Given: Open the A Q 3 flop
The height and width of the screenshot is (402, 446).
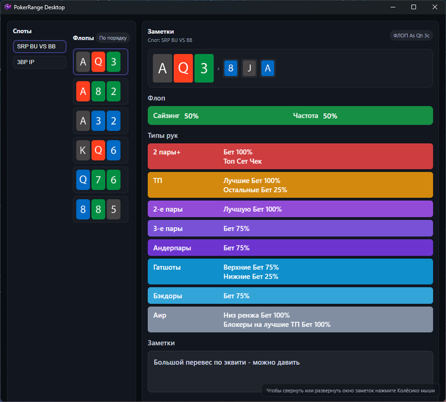Looking at the screenshot, I should tap(100, 62).
